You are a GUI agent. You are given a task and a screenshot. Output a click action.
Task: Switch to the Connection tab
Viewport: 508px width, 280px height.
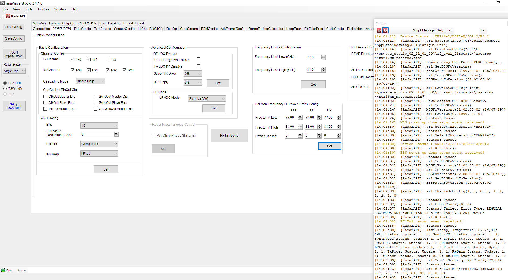[x=41, y=29]
